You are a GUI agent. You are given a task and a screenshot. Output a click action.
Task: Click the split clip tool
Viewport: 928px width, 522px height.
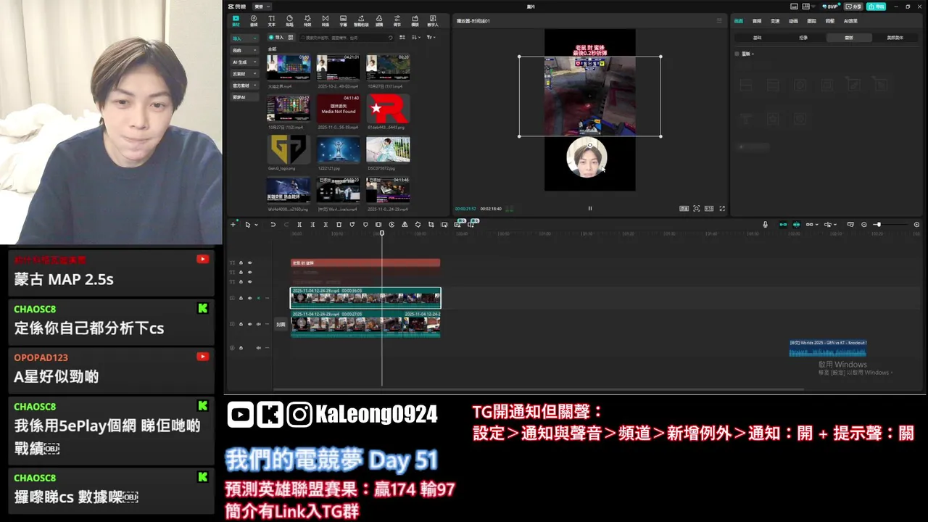click(299, 225)
